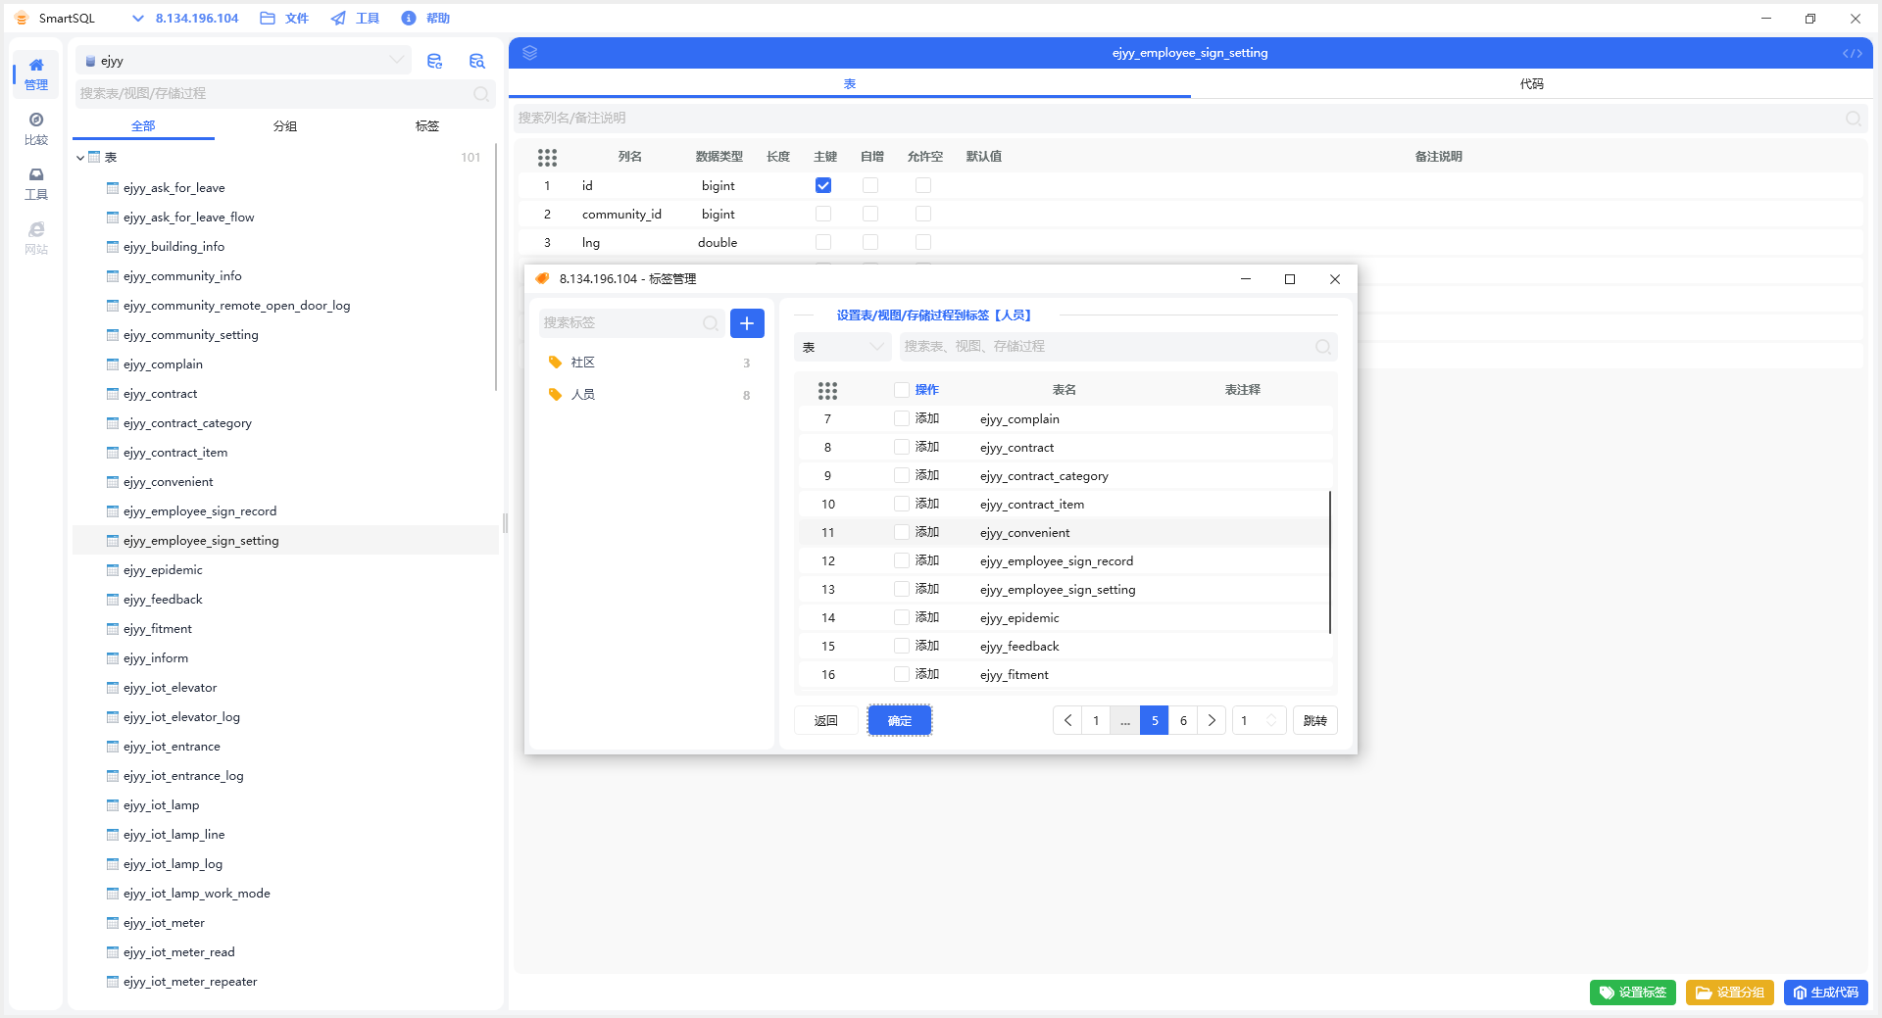
Task: Click the 人员 tag icon
Action: click(555, 395)
